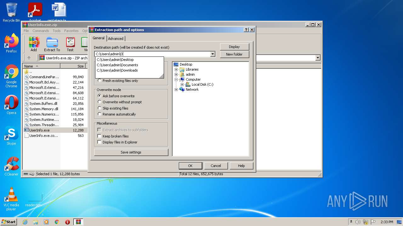This screenshot has width=403, height=226.
Task: Open Acrobat Reader desktop shortcut
Action: tap(35, 13)
